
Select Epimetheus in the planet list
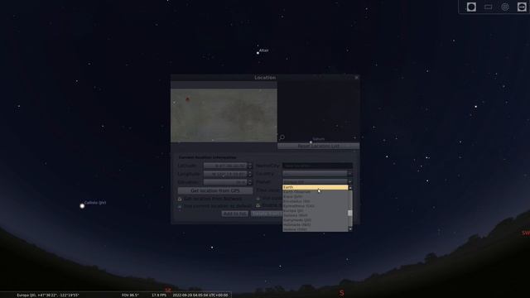click(x=315, y=206)
